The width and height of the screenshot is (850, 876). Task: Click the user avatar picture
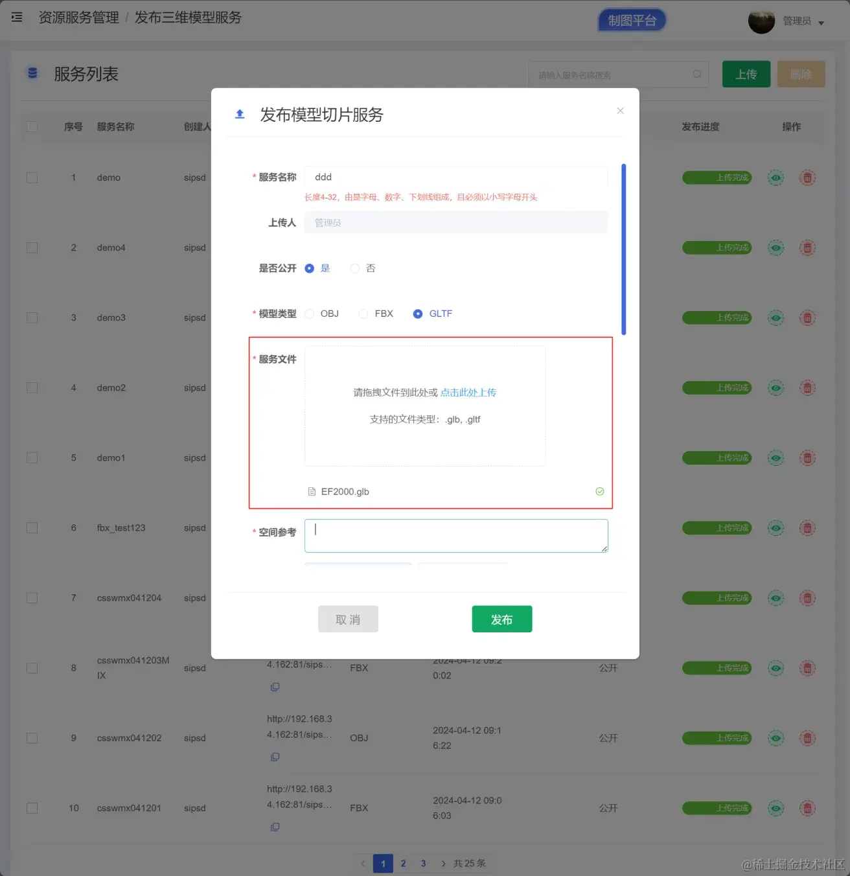(x=761, y=21)
